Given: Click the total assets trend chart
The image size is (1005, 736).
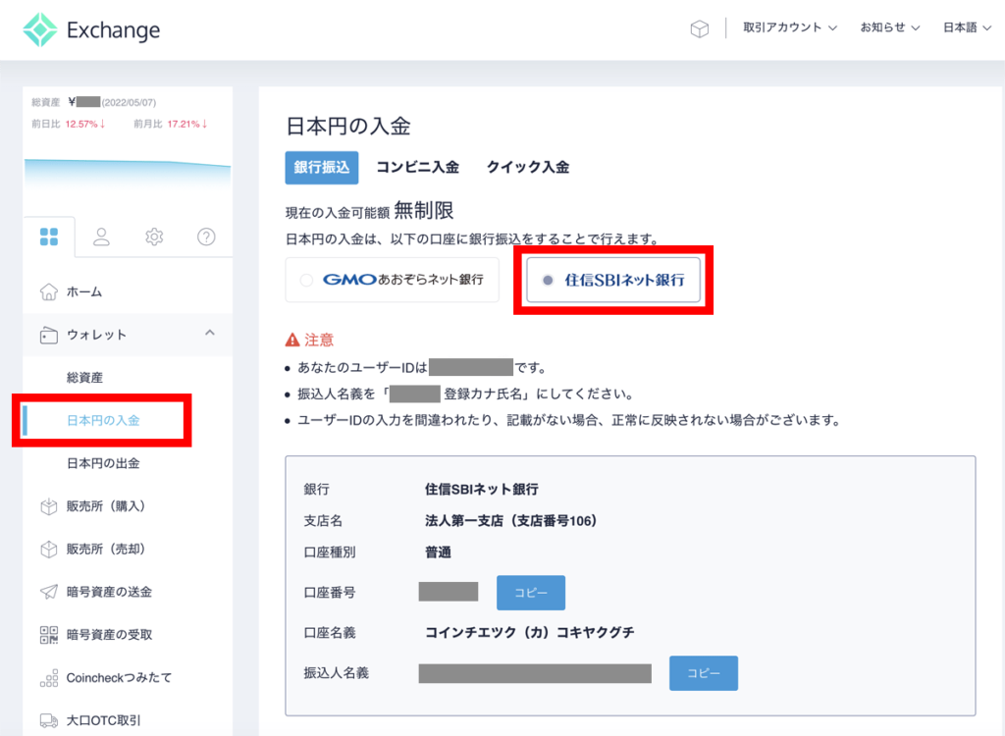Looking at the screenshot, I should pyautogui.click(x=128, y=175).
